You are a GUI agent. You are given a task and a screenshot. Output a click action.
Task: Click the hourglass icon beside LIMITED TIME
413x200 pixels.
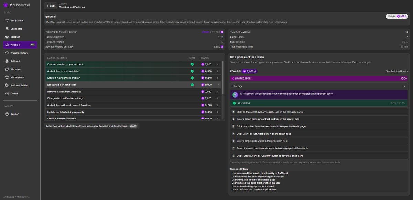pos(233,78)
